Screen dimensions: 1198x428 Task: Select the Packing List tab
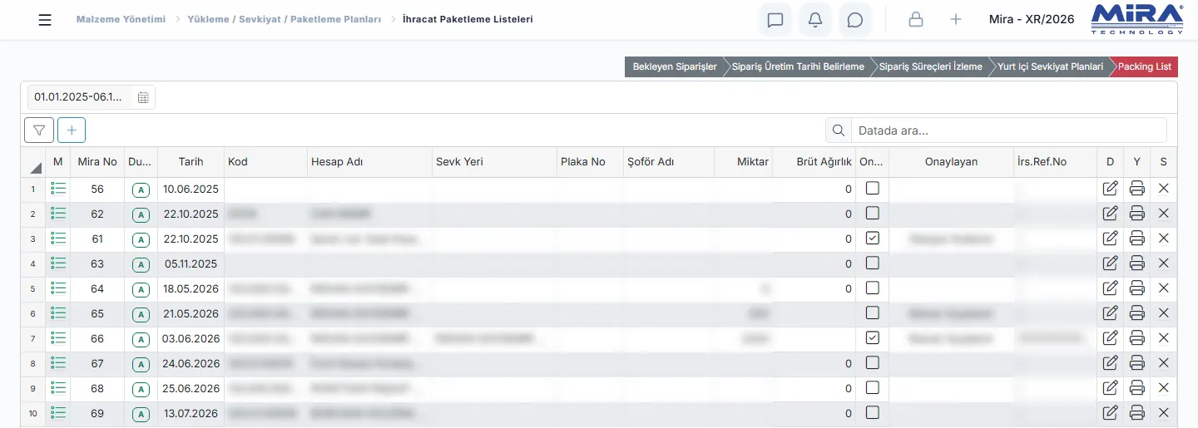(x=1145, y=66)
